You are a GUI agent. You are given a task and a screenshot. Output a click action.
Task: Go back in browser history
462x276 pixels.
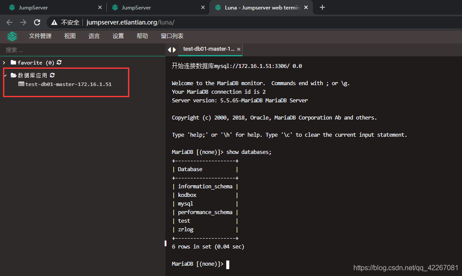(x=9, y=22)
